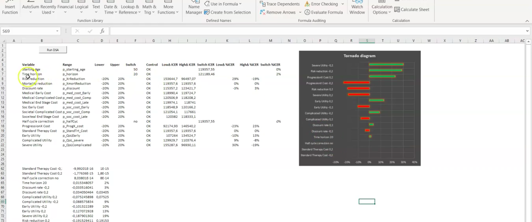This screenshot has width=532, height=222.
Task: Select cell containing 'p_XmortReduction'
Action: (78, 84)
